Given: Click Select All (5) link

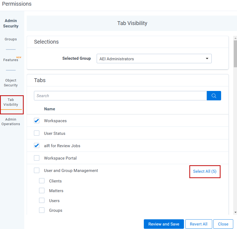Looking at the screenshot, I should click(205, 171).
